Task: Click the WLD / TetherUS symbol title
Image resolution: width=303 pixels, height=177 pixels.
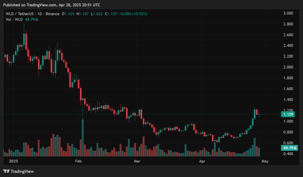Action: [x=20, y=14]
